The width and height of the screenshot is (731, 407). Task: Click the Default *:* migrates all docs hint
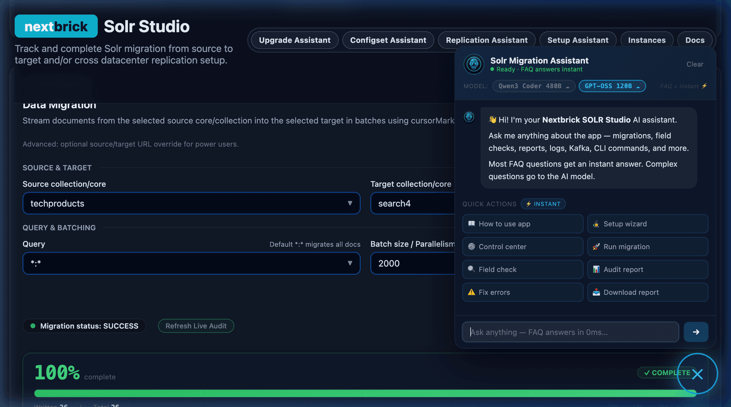[315, 244]
